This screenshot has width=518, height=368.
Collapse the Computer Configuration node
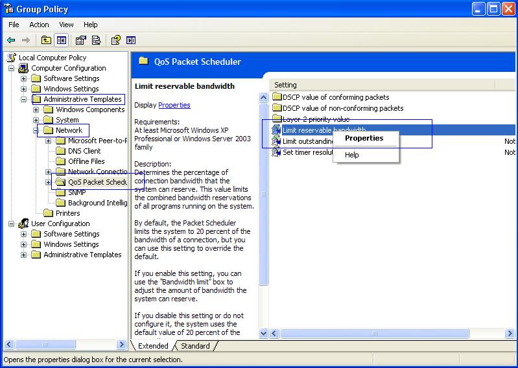pyautogui.click(x=11, y=68)
